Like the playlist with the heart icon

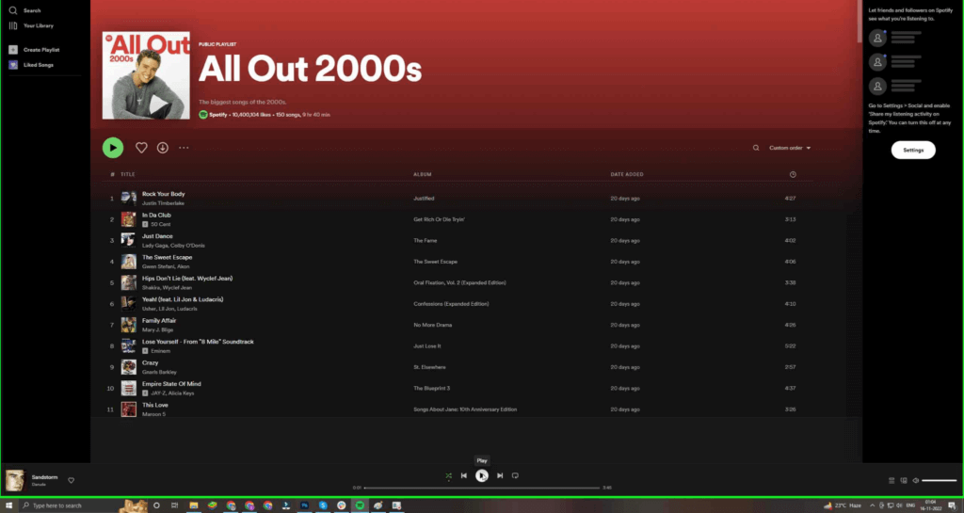pyautogui.click(x=141, y=148)
